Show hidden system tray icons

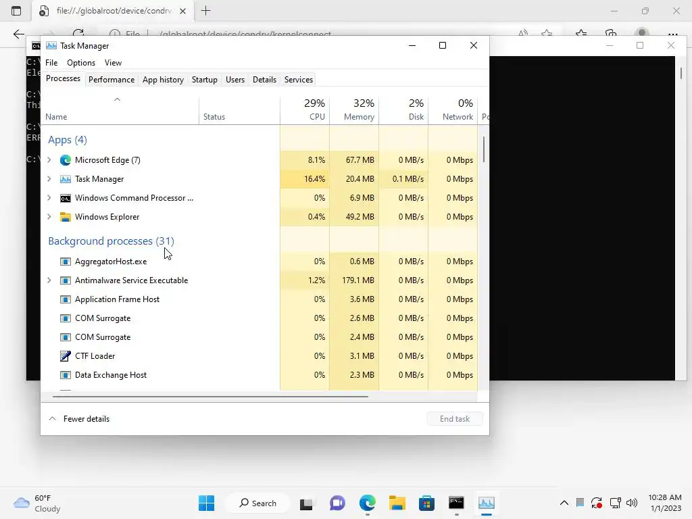[564, 503]
